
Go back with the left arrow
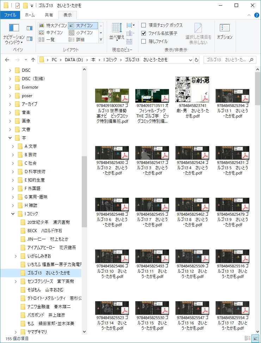click(x=7, y=60)
